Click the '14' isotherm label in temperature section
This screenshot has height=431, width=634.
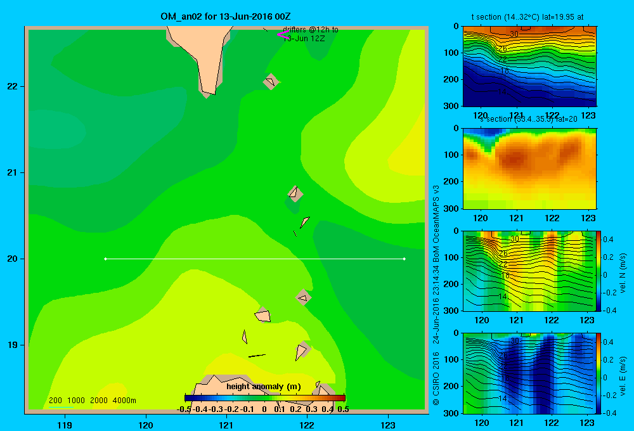click(501, 92)
